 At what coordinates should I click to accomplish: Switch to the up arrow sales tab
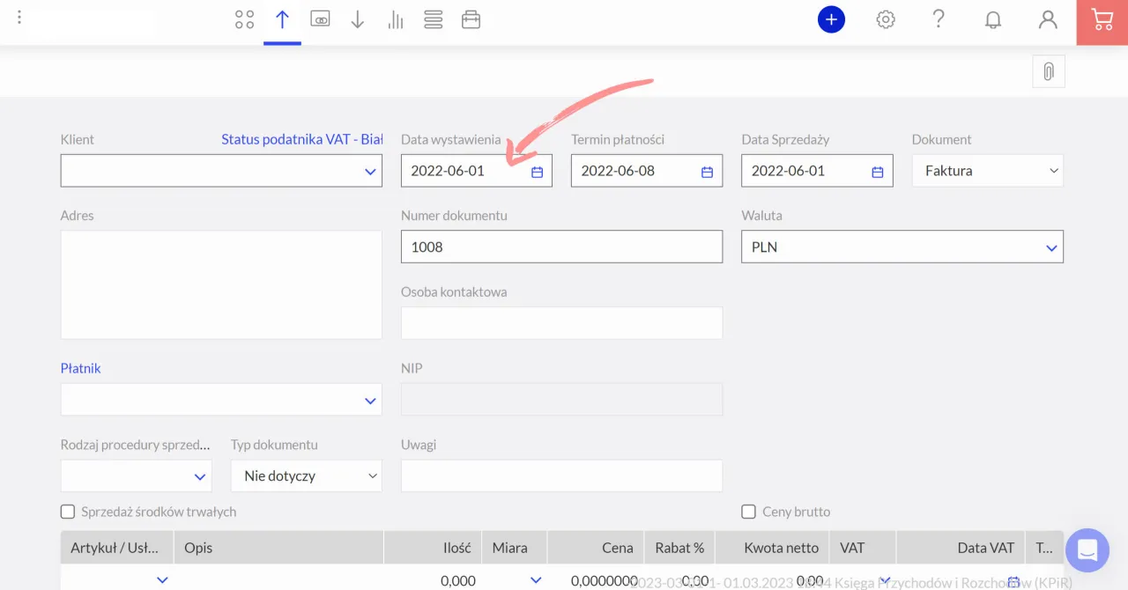tap(282, 19)
